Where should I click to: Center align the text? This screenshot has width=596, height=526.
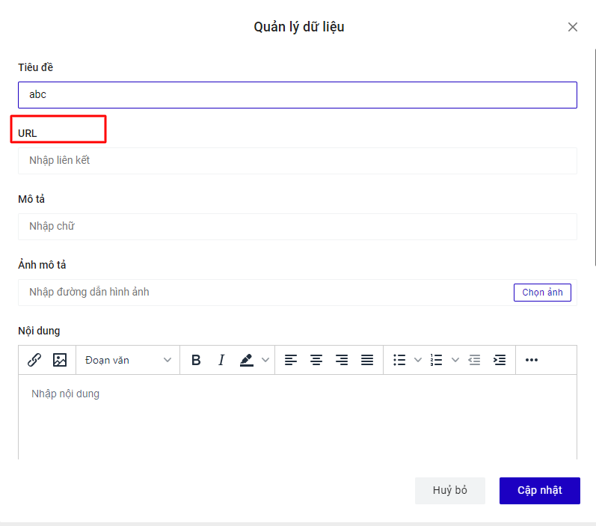316,360
